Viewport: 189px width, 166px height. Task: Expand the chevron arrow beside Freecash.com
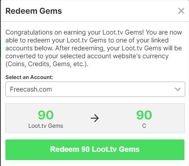pos(178,89)
